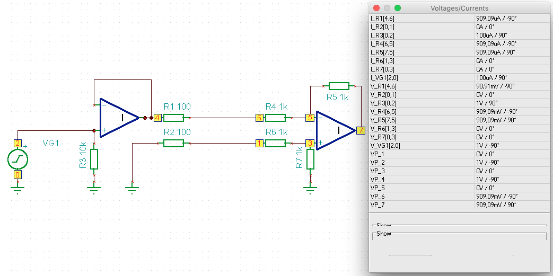
Task: Click the output node 7 marker
Action: 361,130
